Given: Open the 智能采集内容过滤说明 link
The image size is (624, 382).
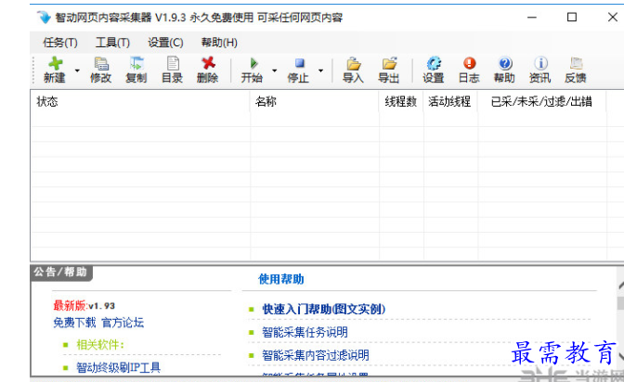Looking at the screenshot, I should pos(316,355).
